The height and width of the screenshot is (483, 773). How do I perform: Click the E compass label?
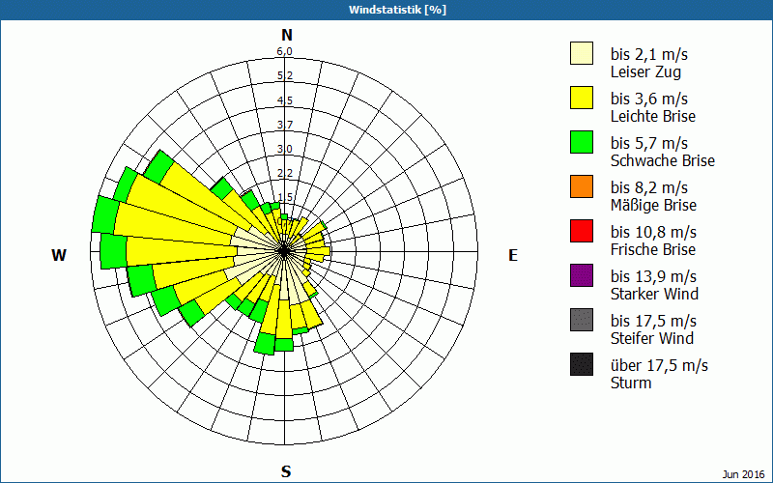click(513, 255)
